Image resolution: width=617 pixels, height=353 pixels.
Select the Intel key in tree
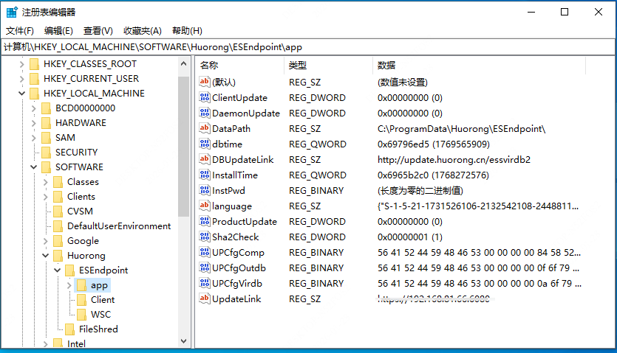point(76,344)
